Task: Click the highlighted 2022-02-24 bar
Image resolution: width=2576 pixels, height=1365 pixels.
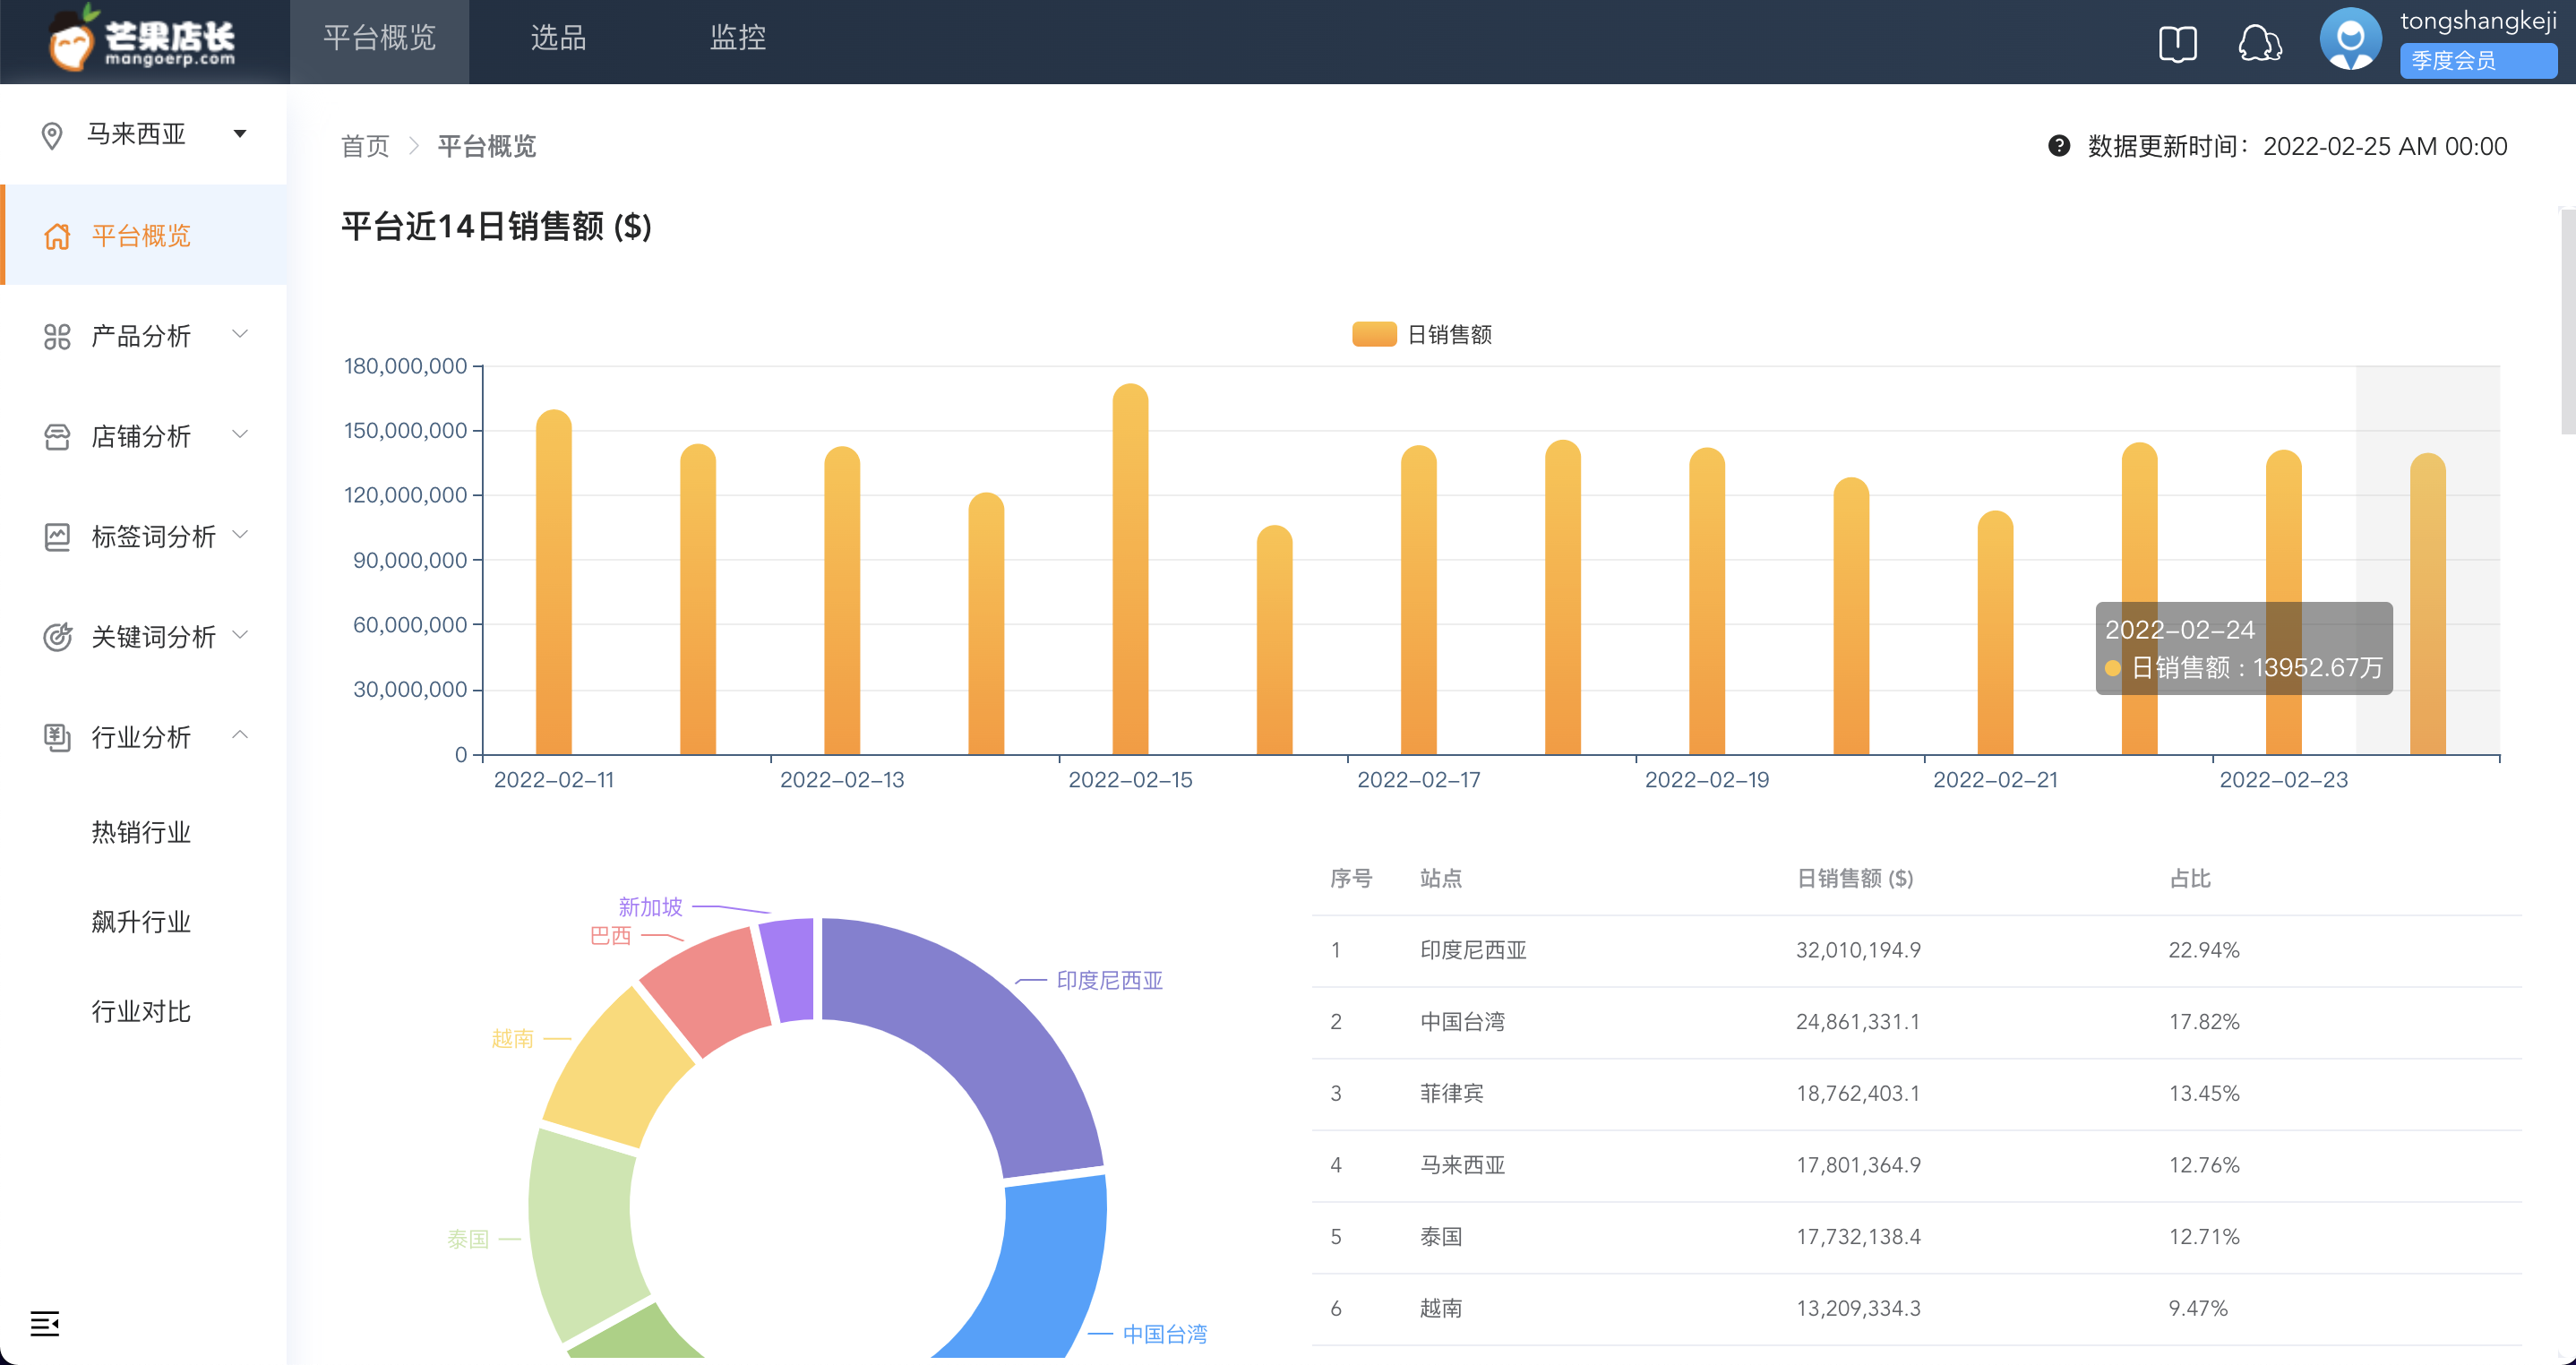Action: coord(2428,604)
